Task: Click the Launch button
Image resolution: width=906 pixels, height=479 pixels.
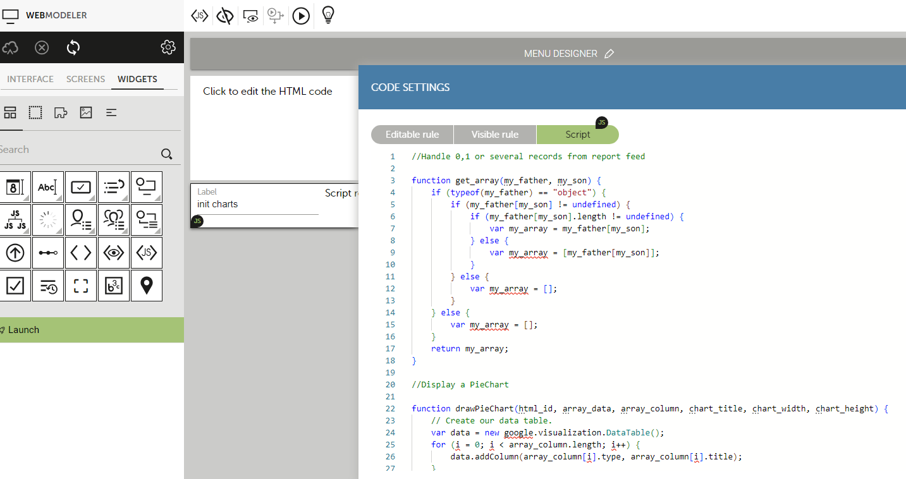Action: tap(92, 330)
